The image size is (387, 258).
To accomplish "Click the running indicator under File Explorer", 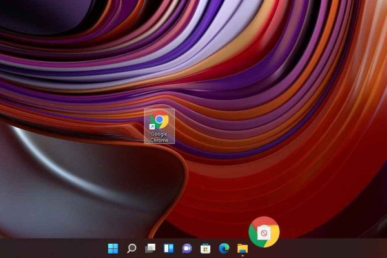I will point(243,256).
